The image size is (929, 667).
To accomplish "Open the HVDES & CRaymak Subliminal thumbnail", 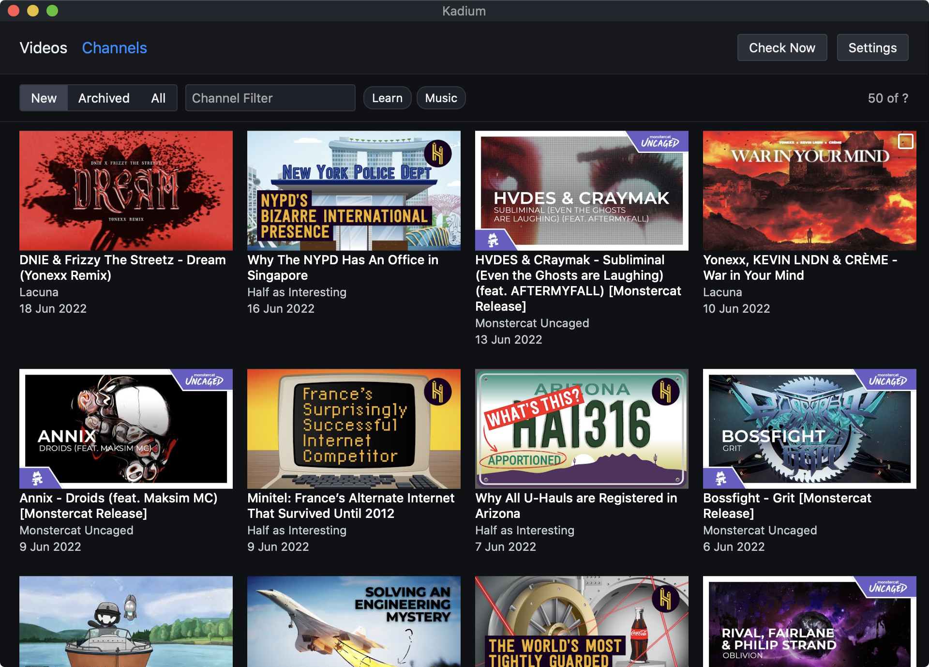I will point(582,190).
